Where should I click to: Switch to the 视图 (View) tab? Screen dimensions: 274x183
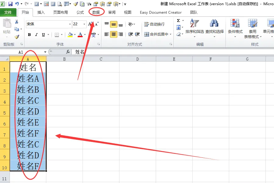[128, 12]
